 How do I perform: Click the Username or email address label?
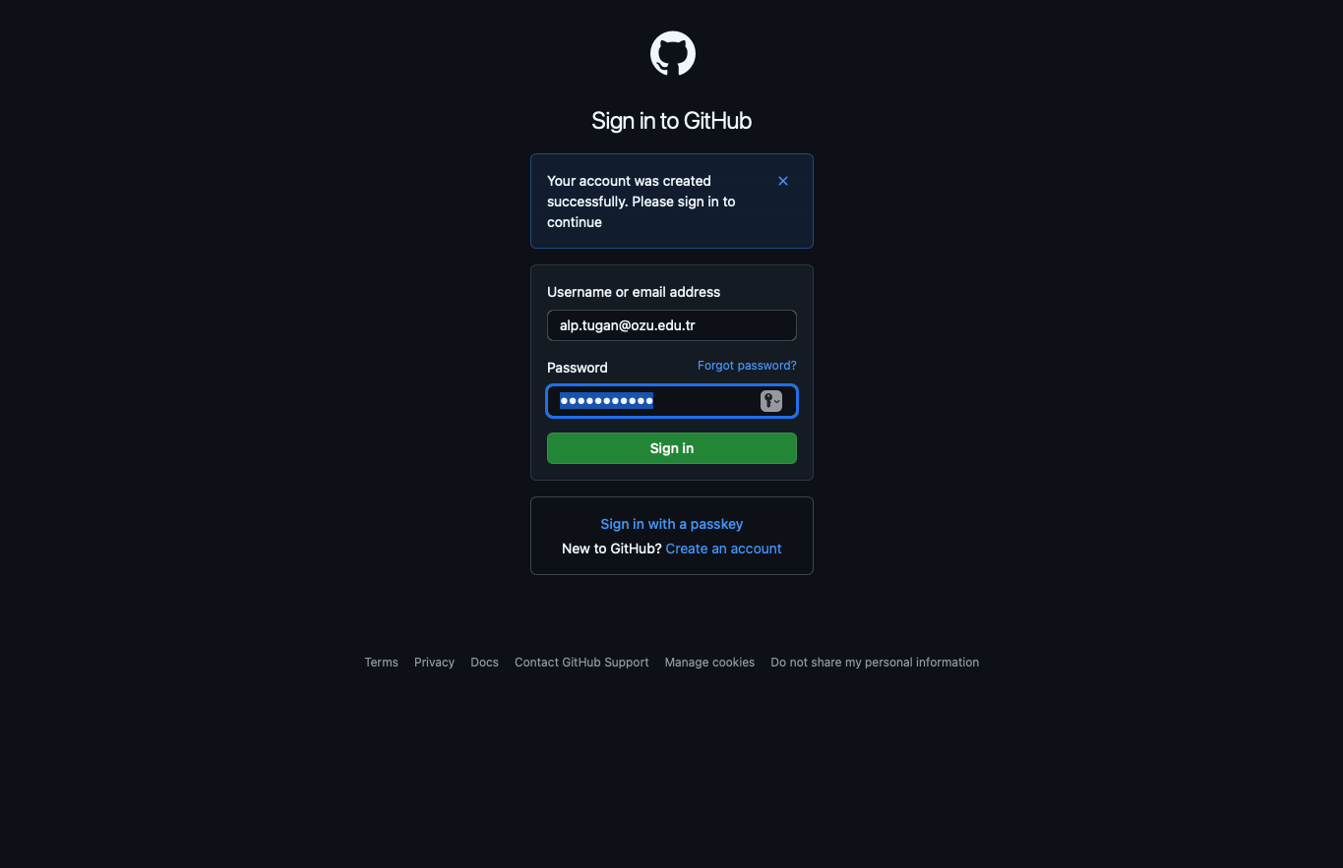click(x=634, y=292)
